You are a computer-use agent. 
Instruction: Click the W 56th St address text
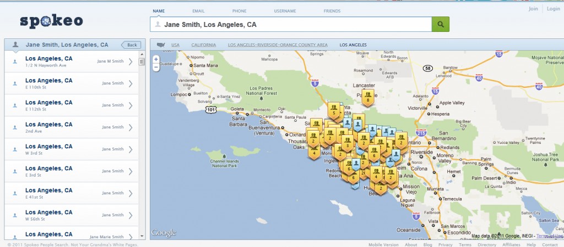pyautogui.click(x=35, y=219)
